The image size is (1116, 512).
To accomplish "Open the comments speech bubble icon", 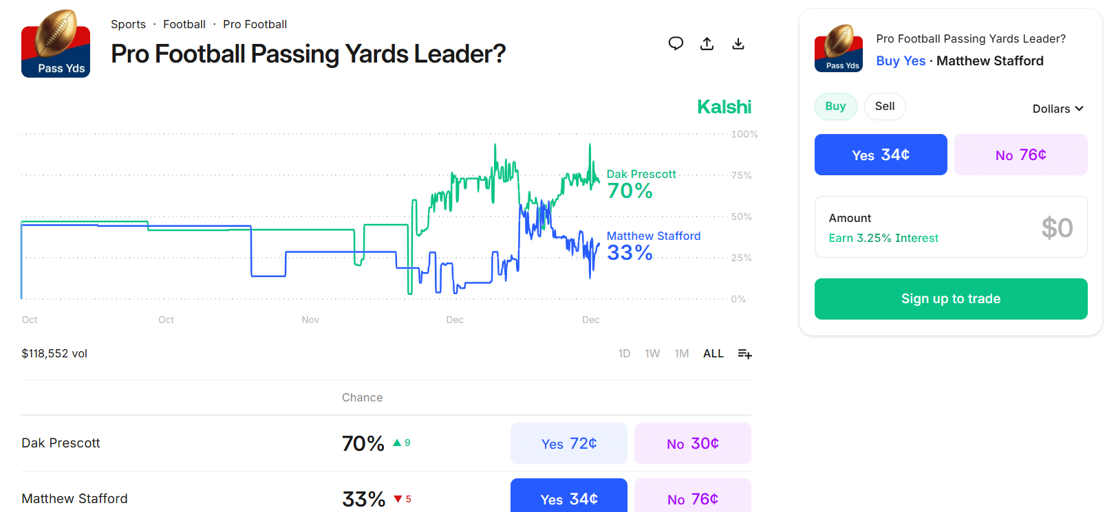I will 676,44.
